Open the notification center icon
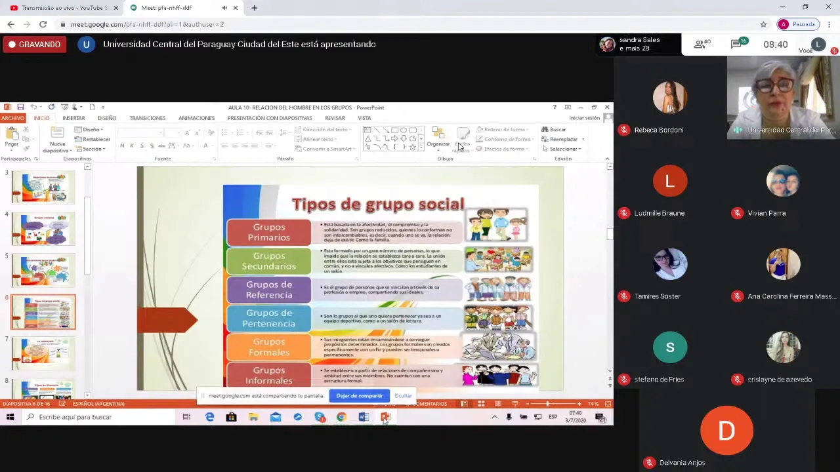The width and height of the screenshot is (840, 472). click(600, 417)
